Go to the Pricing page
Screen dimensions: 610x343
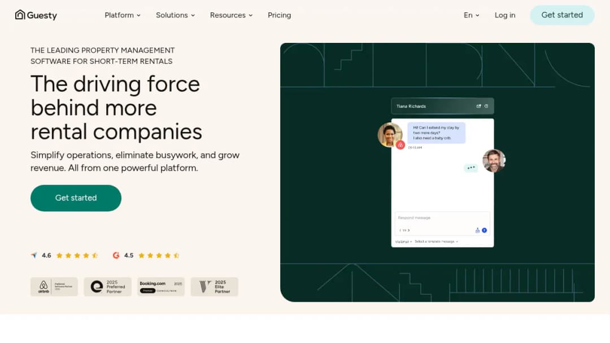pos(280,15)
